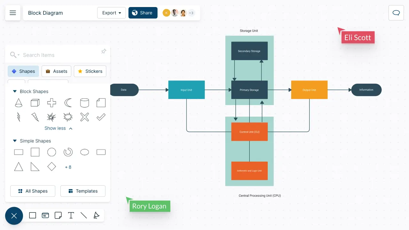The image size is (409, 230).
Task: Open the comments bubble at top right
Action: [x=396, y=13]
